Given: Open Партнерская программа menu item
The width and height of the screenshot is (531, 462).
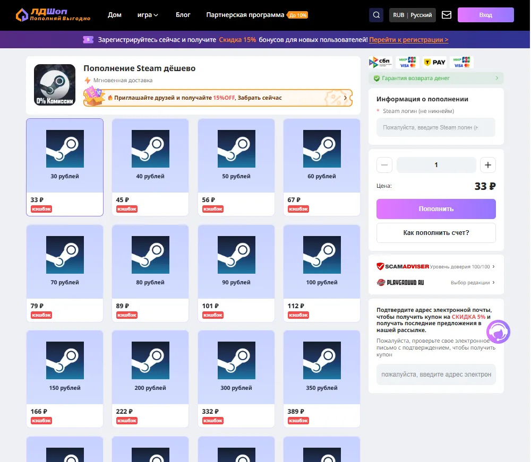Looking at the screenshot, I should (245, 15).
